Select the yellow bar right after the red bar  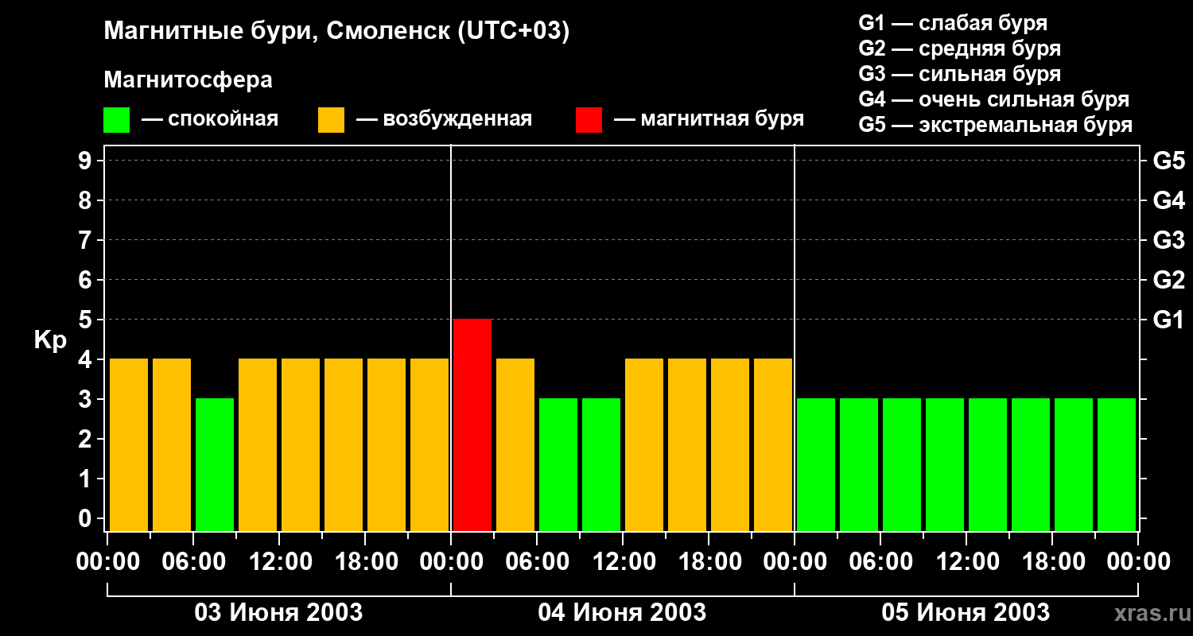tap(515, 444)
